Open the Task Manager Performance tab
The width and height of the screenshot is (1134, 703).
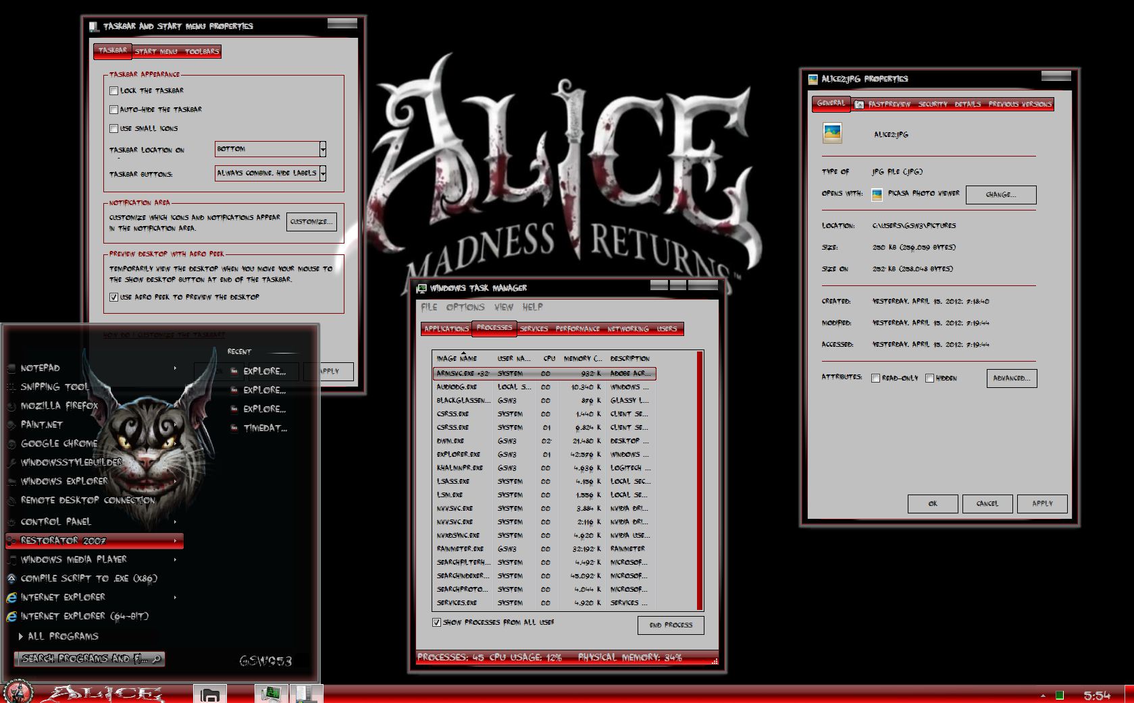coord(577,329)
